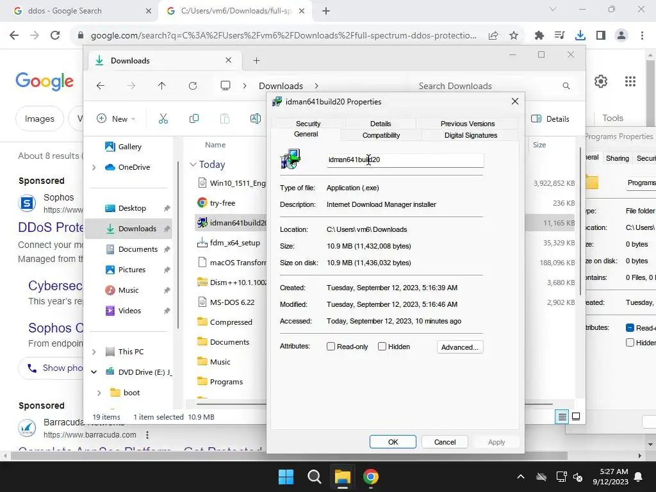The width and height of the screenshot is (656, 492).
Task: Click Cancel in idman Properties dialog
Action: point(445,442)
